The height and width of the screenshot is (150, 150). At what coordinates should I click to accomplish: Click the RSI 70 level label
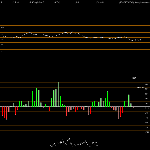click(x=2, y=34)
